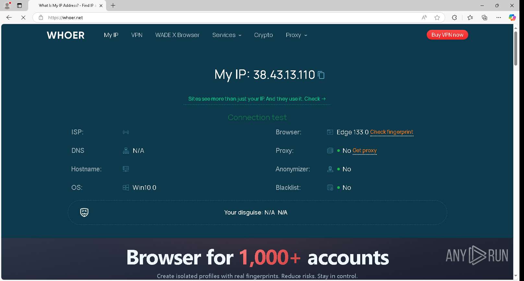The height and width of the screenshot is (281, 524).
Task: Click the Win10.0 OS value
Action: (x=145, y=188)
